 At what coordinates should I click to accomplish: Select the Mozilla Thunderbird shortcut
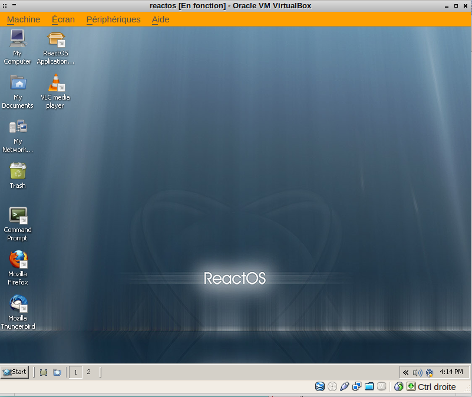click(18, 312)
